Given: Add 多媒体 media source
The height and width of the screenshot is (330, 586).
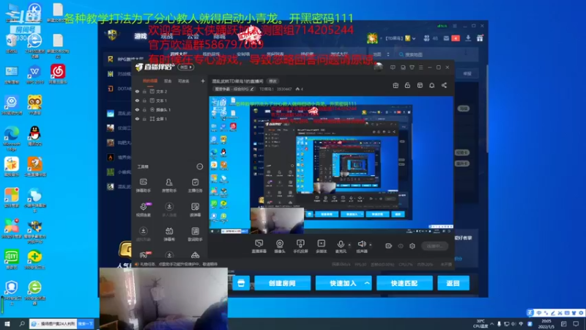Looking at the screenshot, I should pyautogui.click(x=321, y=246).
